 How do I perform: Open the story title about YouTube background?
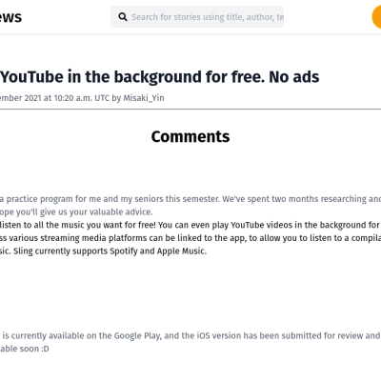(x=159, y=77)
